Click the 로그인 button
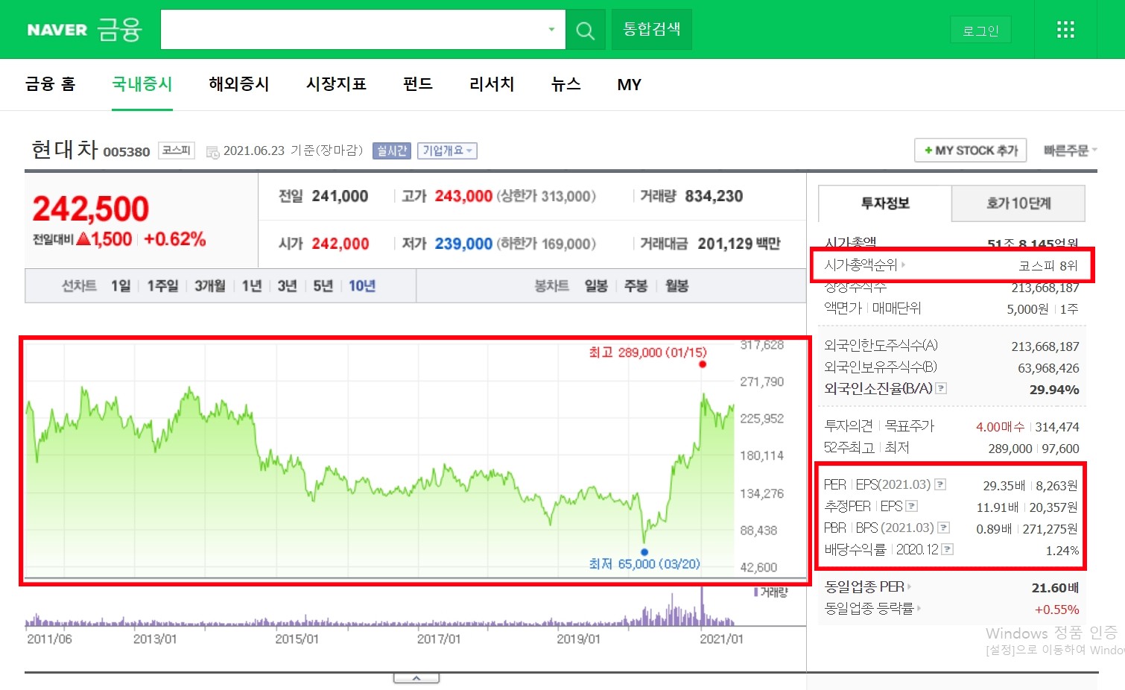 click(980, 31)
